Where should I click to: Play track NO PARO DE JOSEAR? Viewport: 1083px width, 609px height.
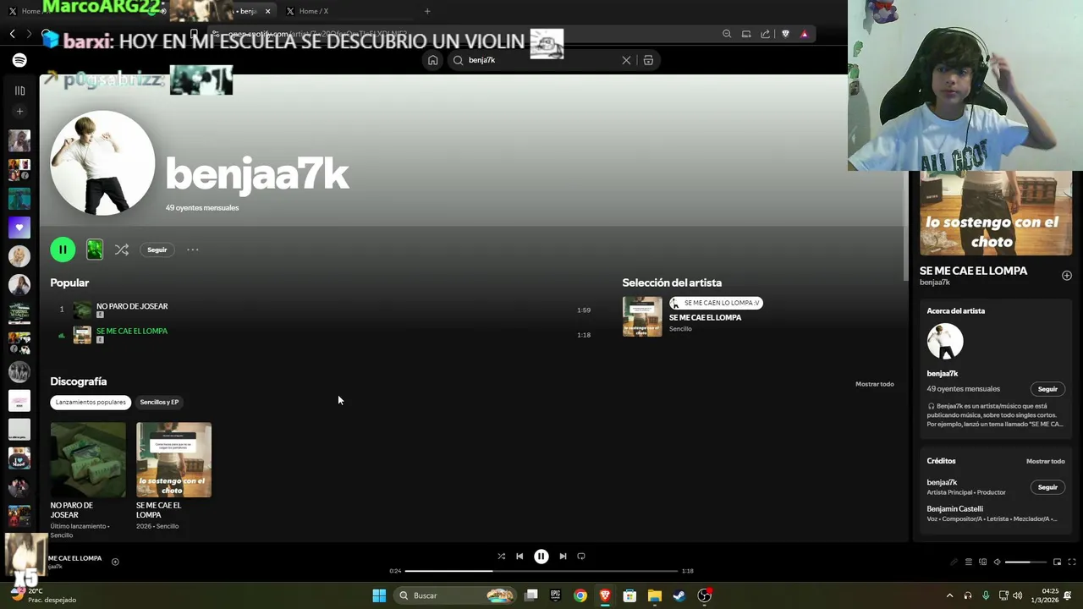[x=132, y=306]
